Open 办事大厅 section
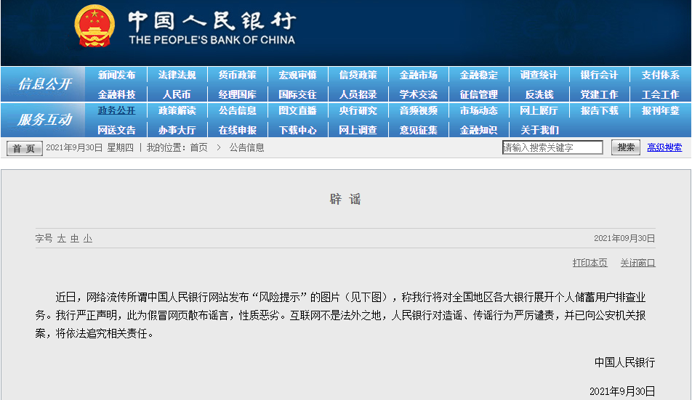The height and width of the screenshot is (400, 692). 177,130
